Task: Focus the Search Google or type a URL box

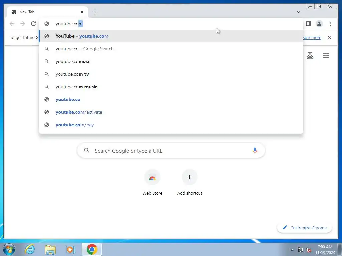Action: click(x=171, y=150)
